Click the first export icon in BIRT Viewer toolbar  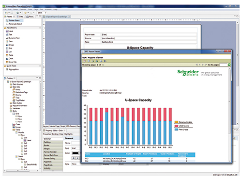[84, 61]
